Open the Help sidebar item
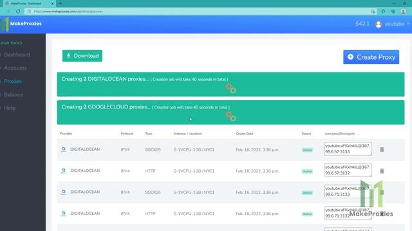 click(10, 108)
